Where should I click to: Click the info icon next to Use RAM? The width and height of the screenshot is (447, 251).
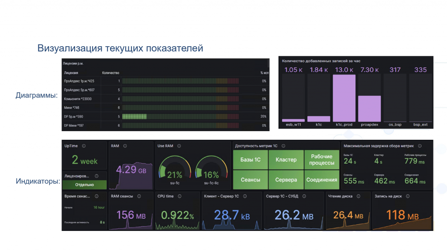[179, 146]
